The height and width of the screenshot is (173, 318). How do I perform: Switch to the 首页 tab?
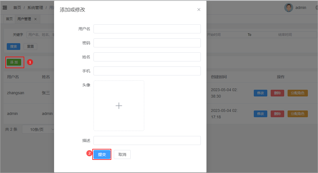[9, 19]
